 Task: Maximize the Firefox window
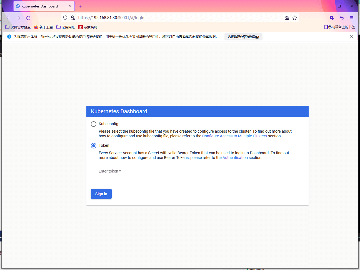tap(339, 6)
